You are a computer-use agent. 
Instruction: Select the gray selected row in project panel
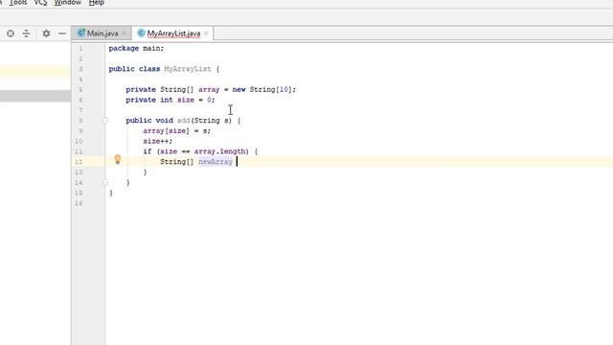click(x=35, y=96)
